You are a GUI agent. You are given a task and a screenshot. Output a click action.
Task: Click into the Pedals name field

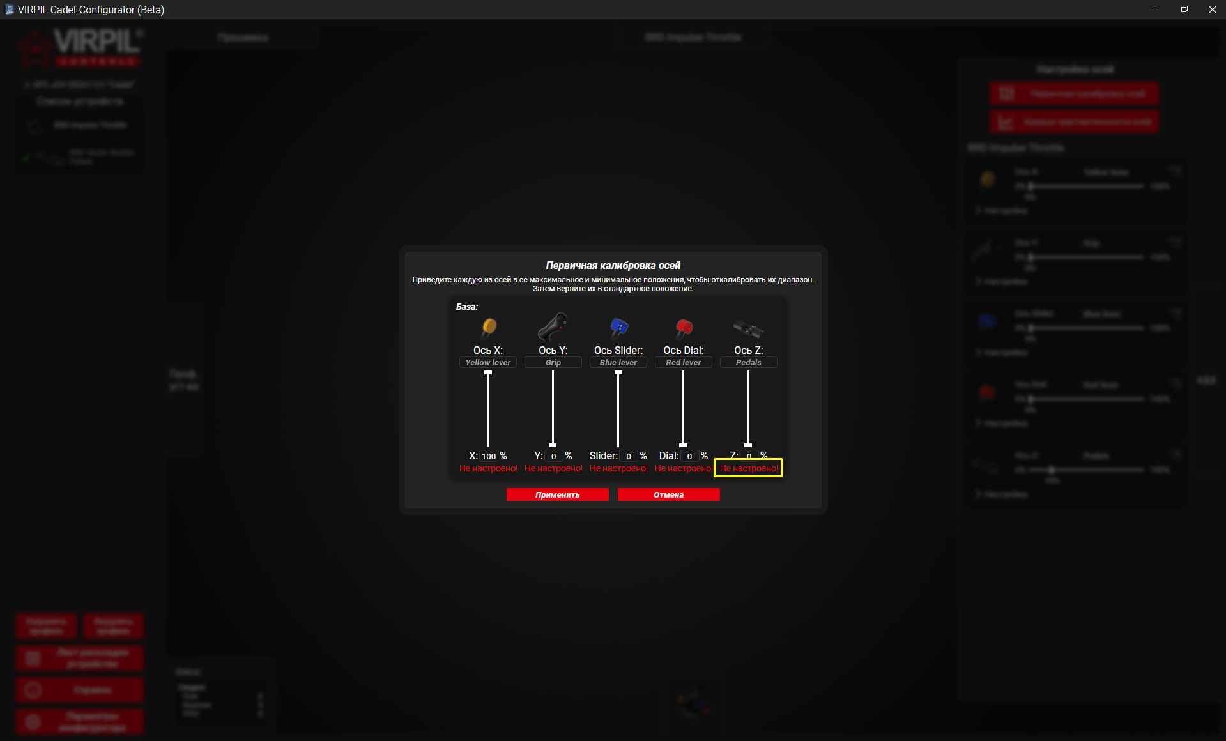pyautogui.click(x=748, y=362)
